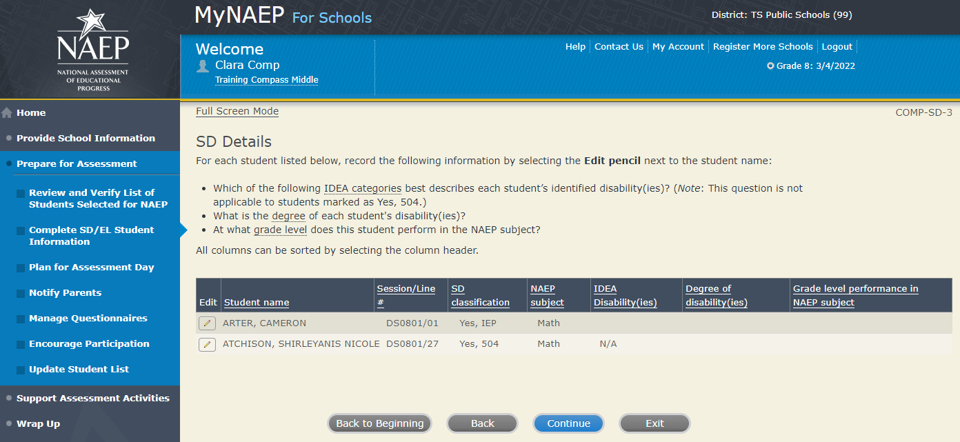Click the Help link
The height and width of the screenshot is (442, 960).
[x=575, y=47]
